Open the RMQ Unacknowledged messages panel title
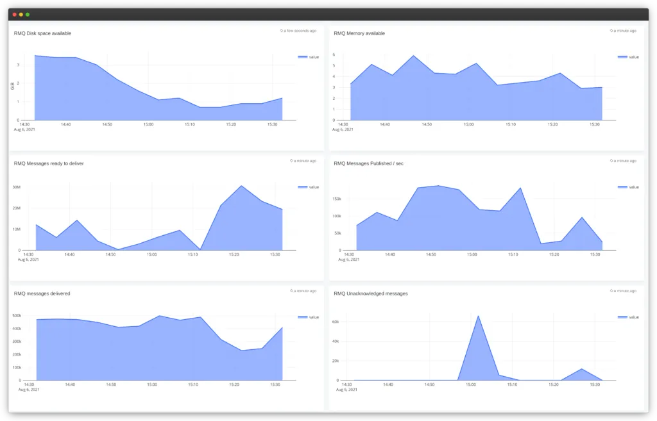 coord(370,293)
